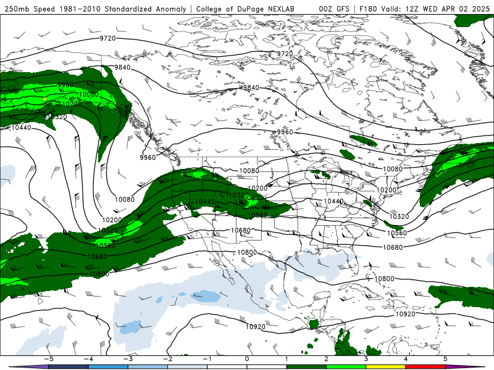Select the dark navy -5 to -4 colorbar segment

tap(69, 367)
